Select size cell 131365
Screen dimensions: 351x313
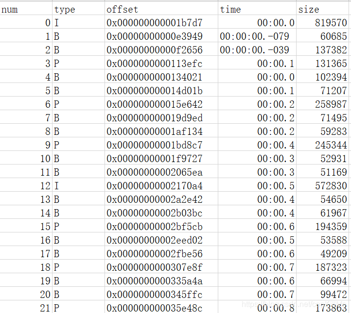322,64
